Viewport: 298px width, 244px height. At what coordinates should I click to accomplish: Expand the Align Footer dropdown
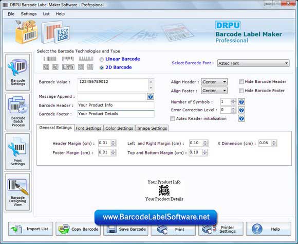coord(214,91)
